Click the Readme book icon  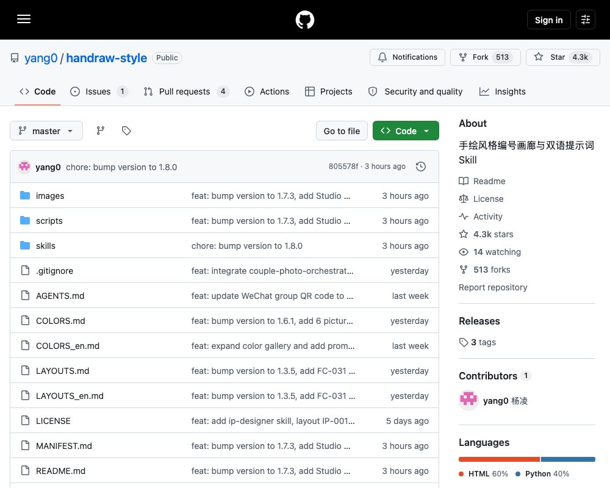point(464,181)
